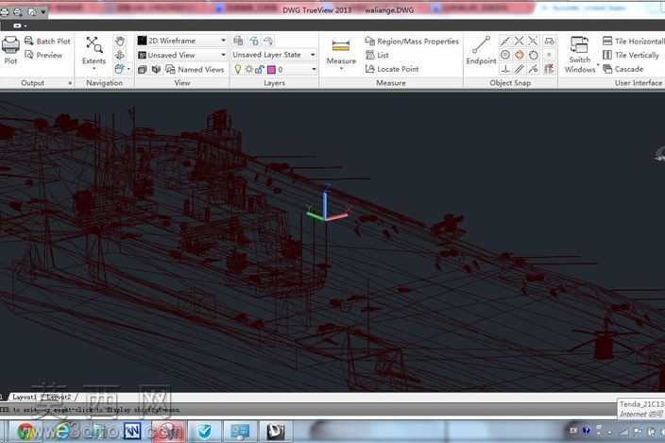The width and height of the screenshot is (665, 443).
Task: Open the blue shield taskbar app
Action: 204,432
